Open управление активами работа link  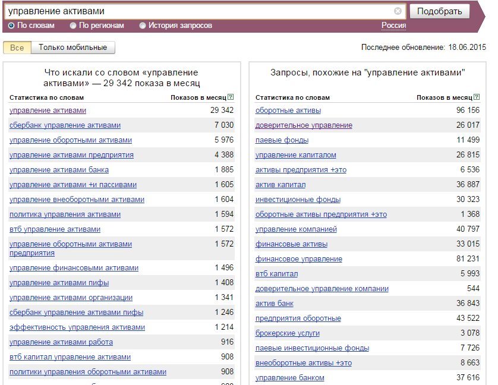tap(61, 342)
